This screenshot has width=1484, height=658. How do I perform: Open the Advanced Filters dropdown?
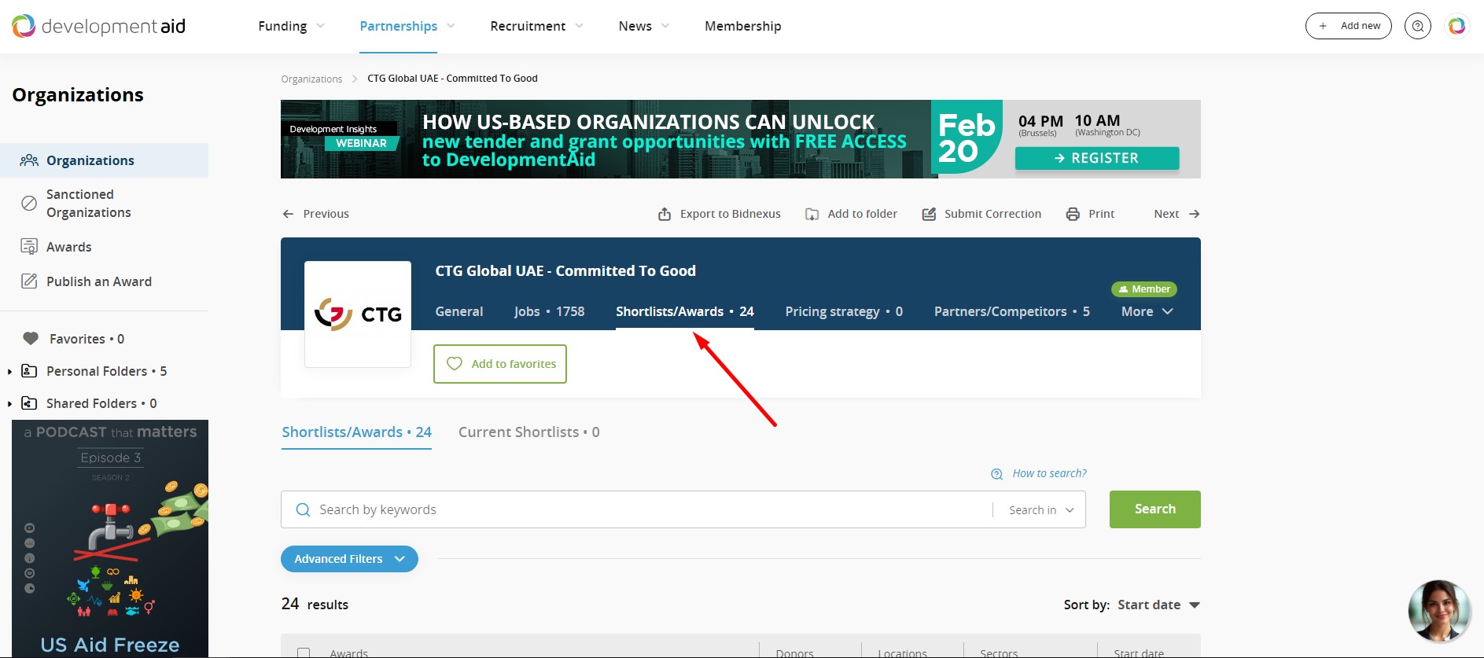pos(349,559)
